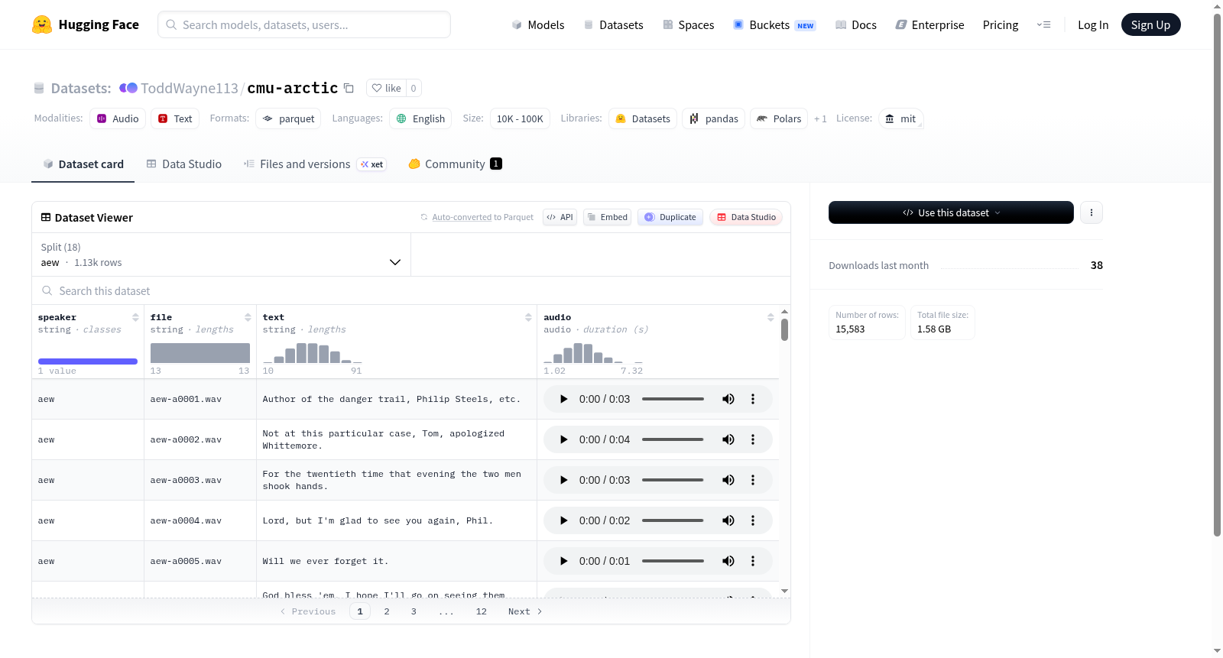The height and width of the screenshot is (658, 1223).
Task: Open Data Studio from the viewer header
Action: point(746,217)
